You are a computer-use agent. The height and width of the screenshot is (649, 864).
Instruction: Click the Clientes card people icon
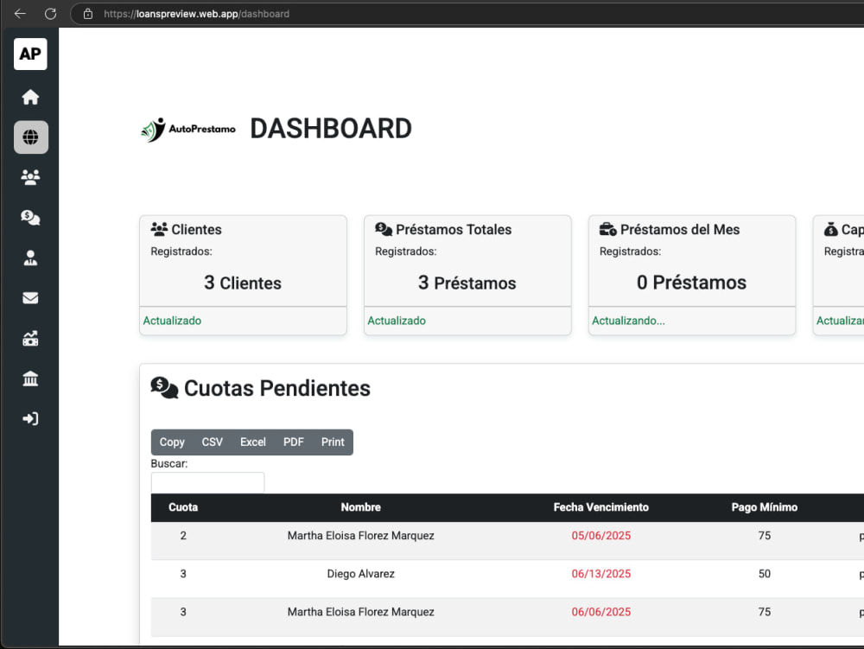click(159, 229)
